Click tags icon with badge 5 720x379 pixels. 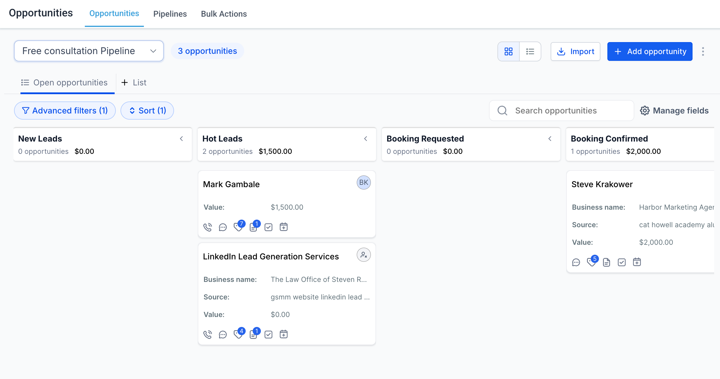point(592,262)
